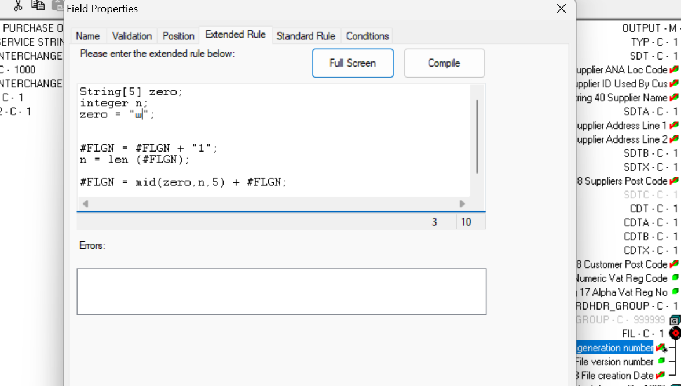The image size is (681, 386).
Task: Open the Standard Rule tab
Action: coord(306,36)
